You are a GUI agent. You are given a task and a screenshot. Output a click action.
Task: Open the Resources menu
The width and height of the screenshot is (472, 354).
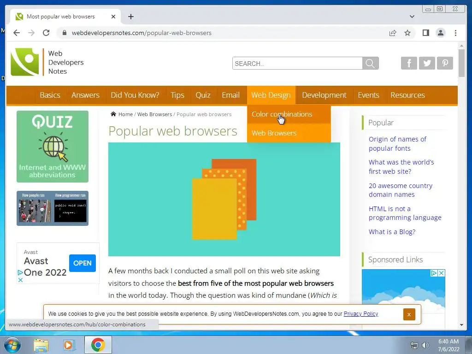(407, 95)
